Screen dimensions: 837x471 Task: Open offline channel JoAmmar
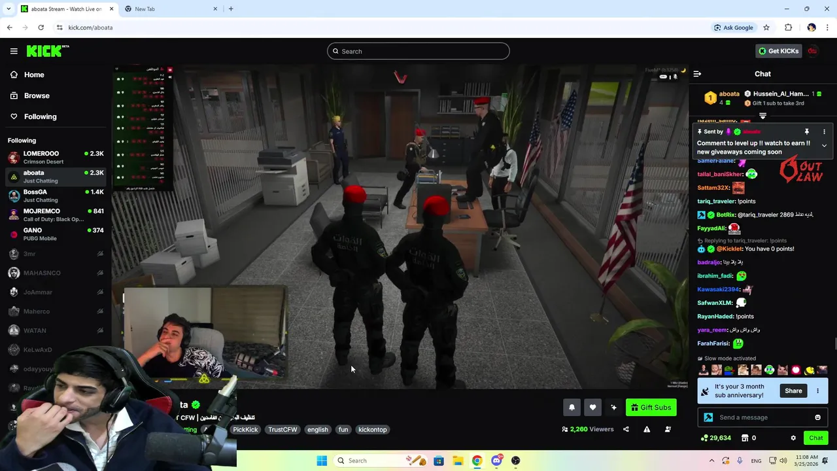pos(56,292)
